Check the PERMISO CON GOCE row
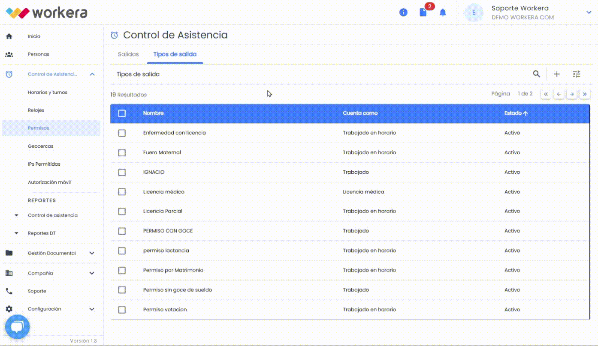598x346 pixels. (x=122, y=231)
